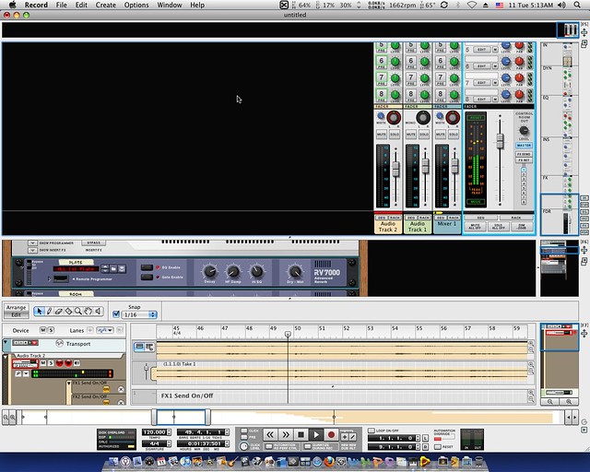The image size is (590, 472).
Task: Toggle the Loop On/Off checkbox
Action: point(372,431)
